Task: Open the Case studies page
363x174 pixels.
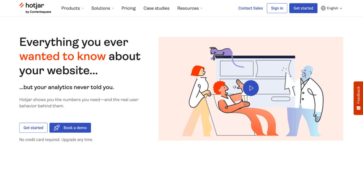Action: pos(156,8)
